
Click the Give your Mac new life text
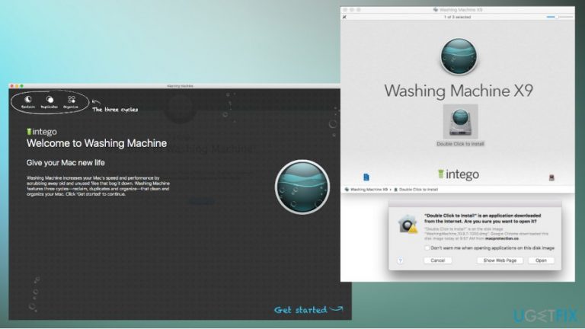coord(66,163)
